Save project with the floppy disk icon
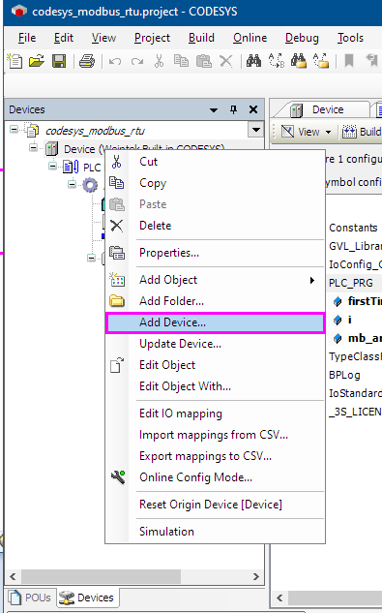The image size is (382, 613). tap(59, 61)
